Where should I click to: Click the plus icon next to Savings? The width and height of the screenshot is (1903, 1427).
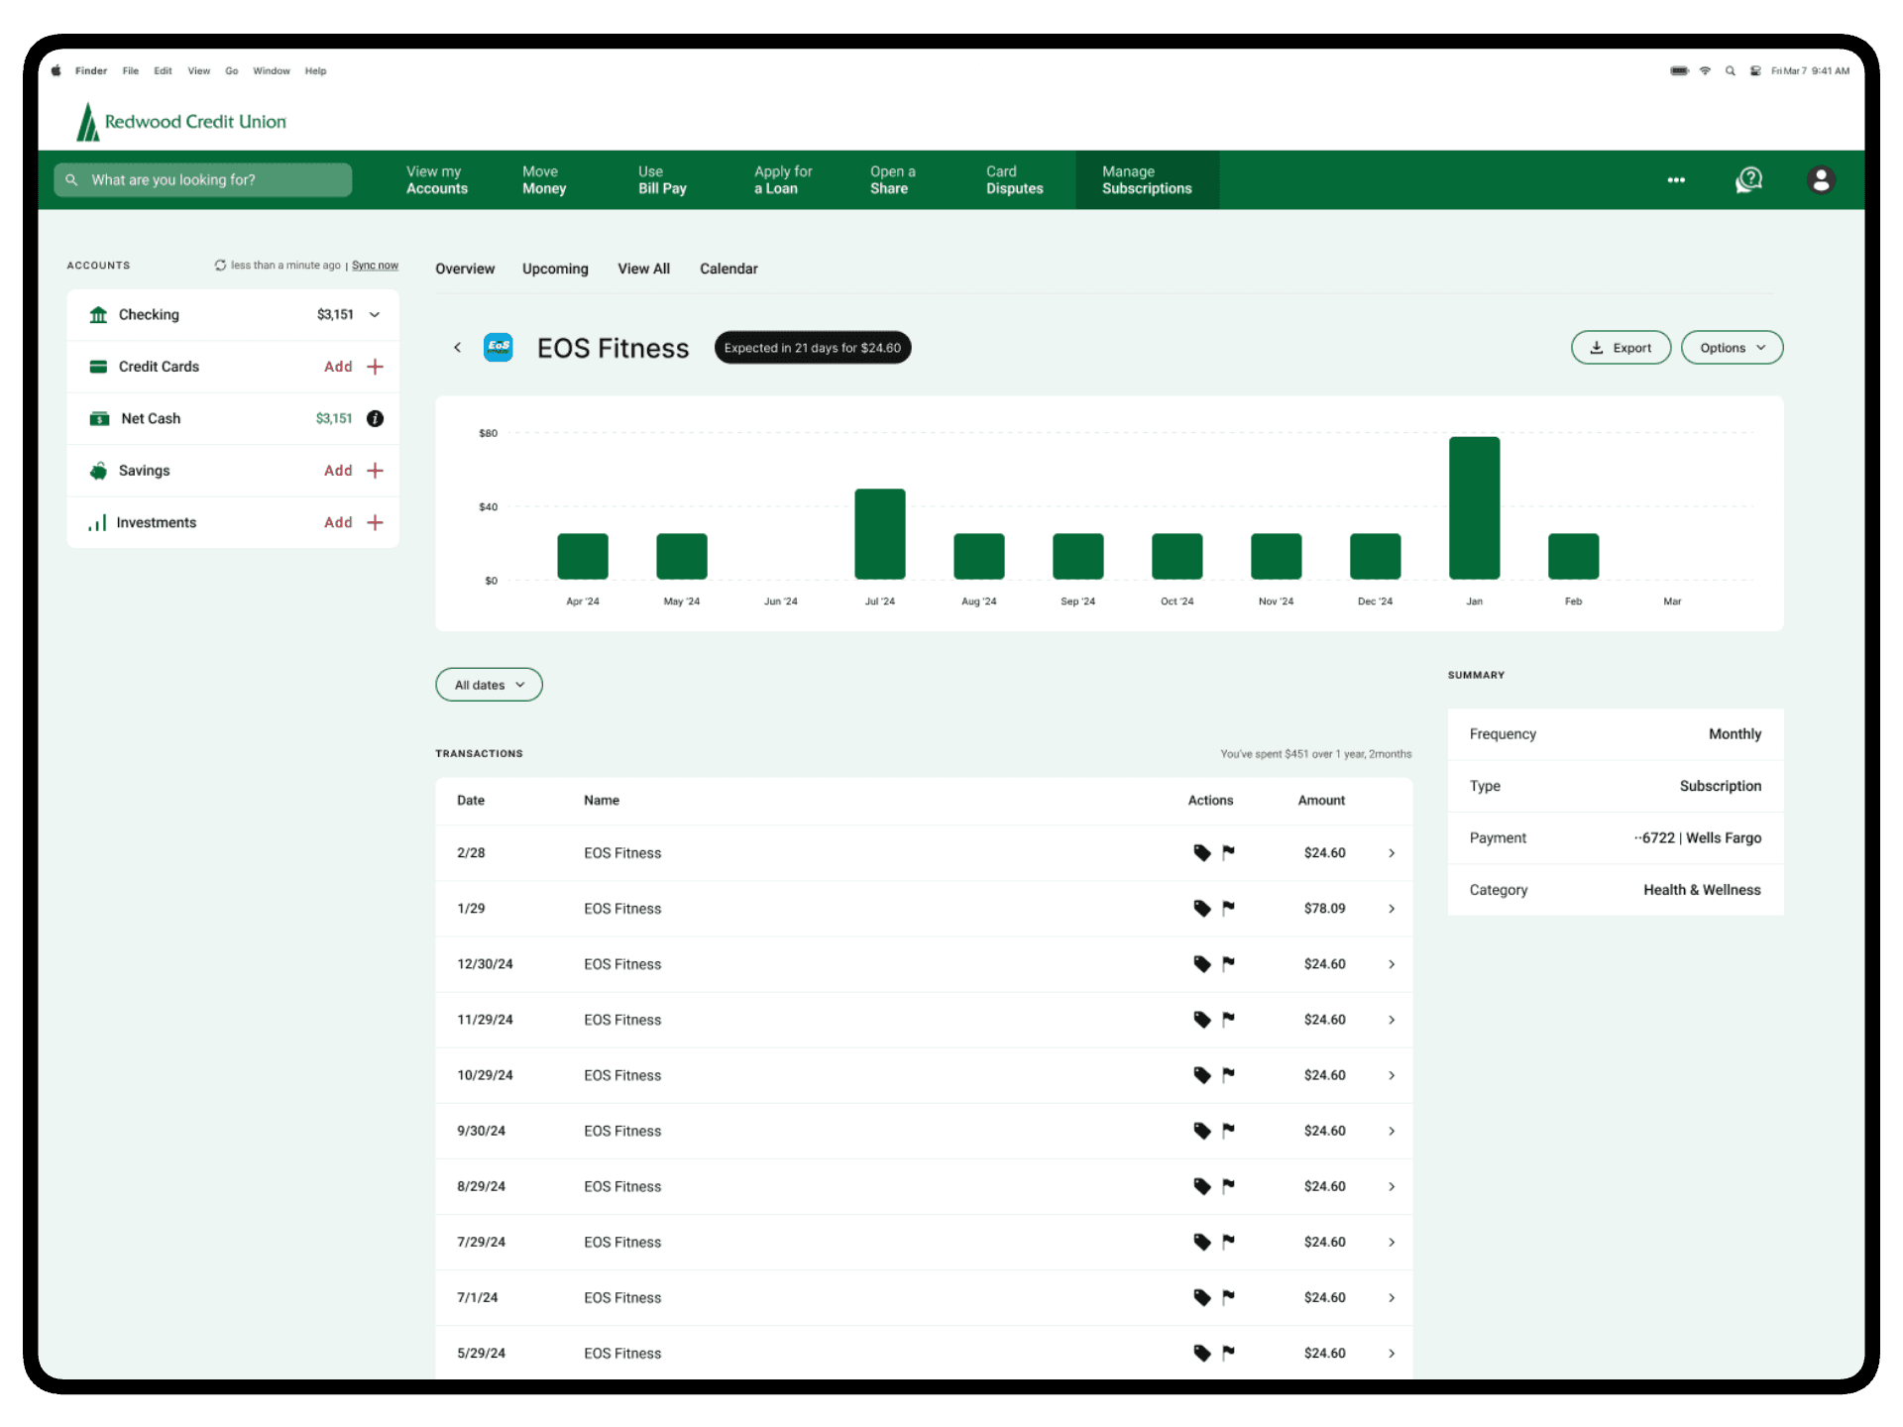coord(375,471)
